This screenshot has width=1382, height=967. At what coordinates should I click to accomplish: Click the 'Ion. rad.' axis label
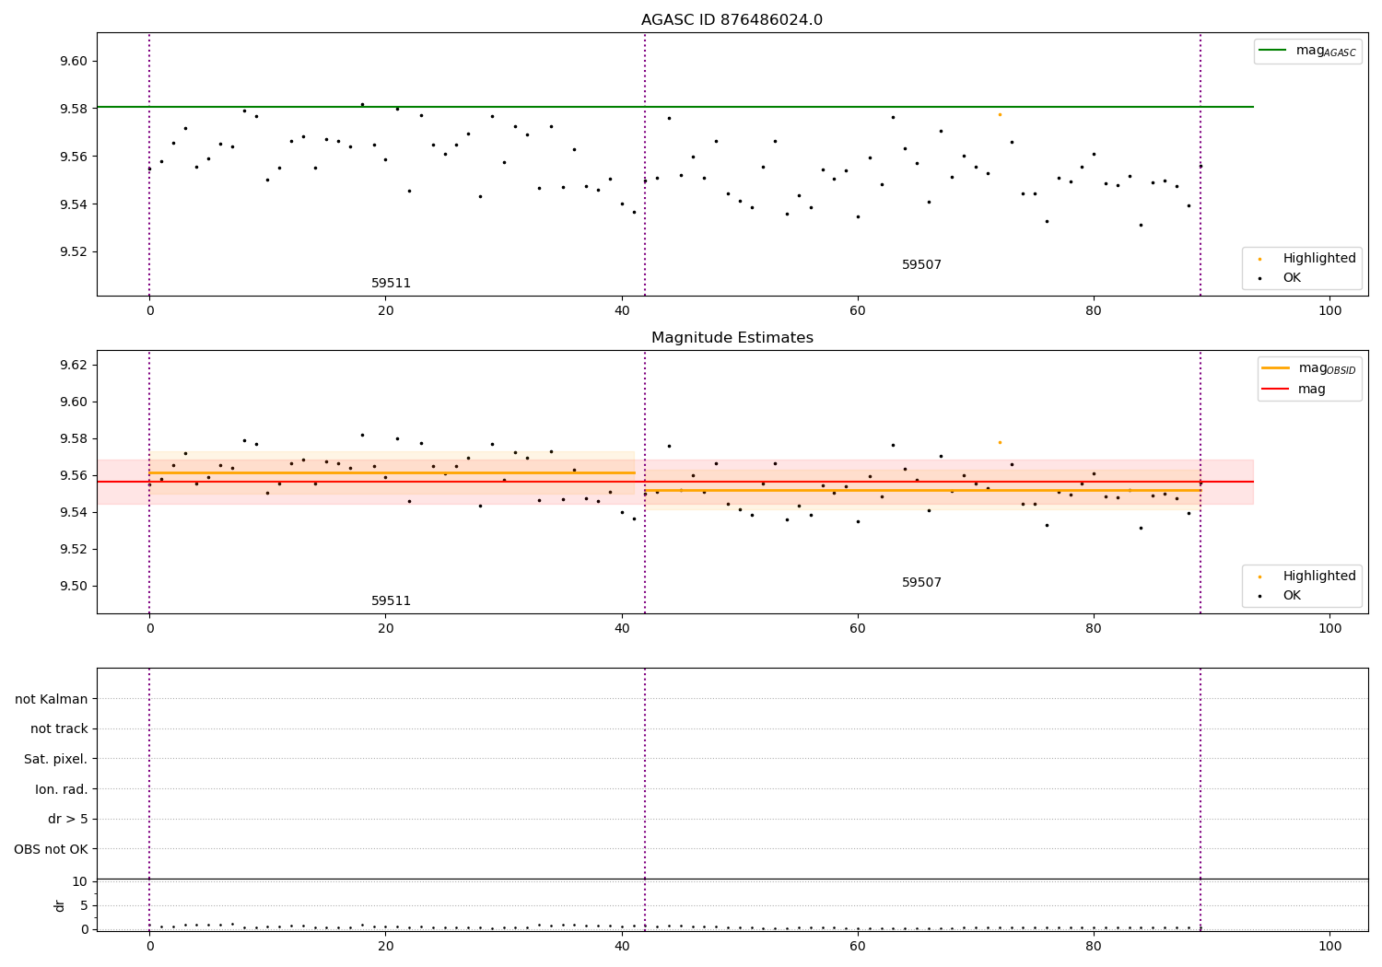click(x=62, y=789)
